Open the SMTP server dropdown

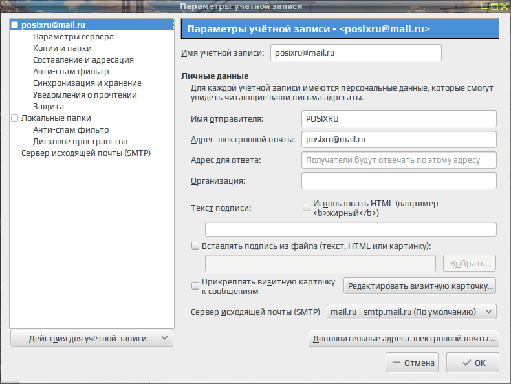pos(411,312)
